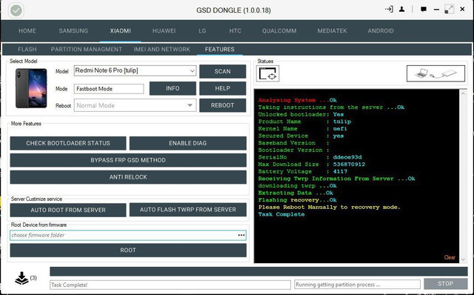This screenshot has width=474, height=295.
Task: Click the 'Unlocked bootloader: Yes' log line
Action: (301, 114)
